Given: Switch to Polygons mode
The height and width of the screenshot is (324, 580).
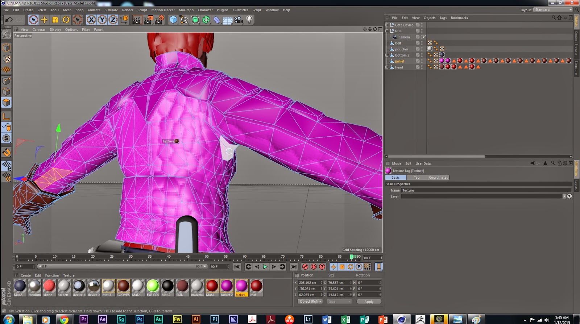Looking at the screenshot, I should click(x=6, y=103).
